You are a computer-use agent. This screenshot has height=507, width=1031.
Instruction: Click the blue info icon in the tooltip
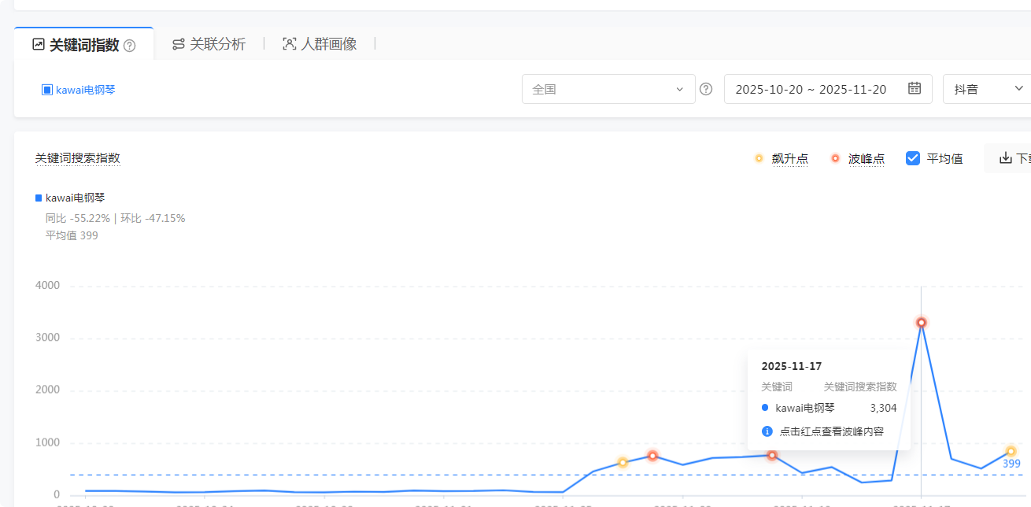pos(767,431)
